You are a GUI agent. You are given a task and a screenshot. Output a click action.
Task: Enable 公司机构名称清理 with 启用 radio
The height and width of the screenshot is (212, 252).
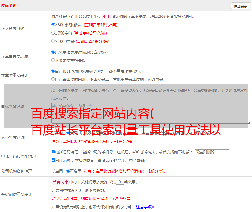pos(53,171)
